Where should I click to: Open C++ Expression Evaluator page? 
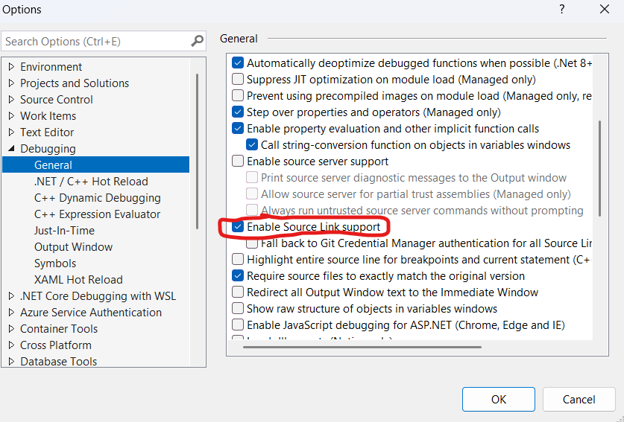[x=97, y=214]
